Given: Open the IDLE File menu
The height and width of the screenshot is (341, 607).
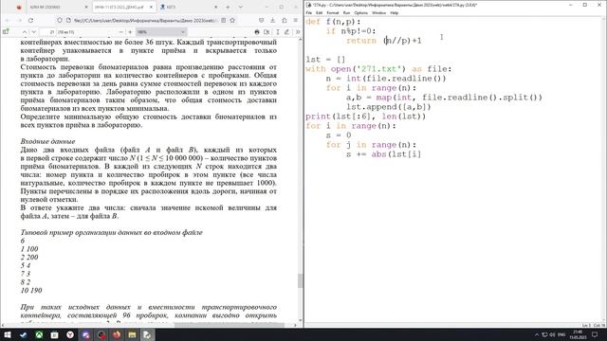Looking at the screenshot, I should click(308, 12).
